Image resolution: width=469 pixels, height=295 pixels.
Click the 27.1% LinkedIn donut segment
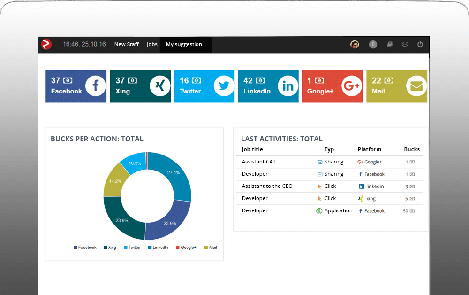pyautogui.click(x=174, y=174)
